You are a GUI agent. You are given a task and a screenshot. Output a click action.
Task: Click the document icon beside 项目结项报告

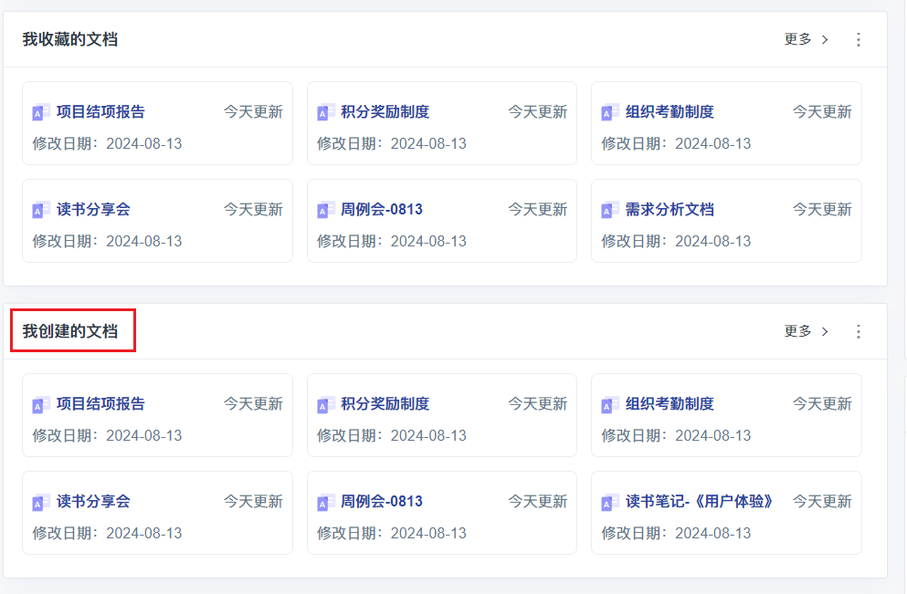[x=40, y=111]
